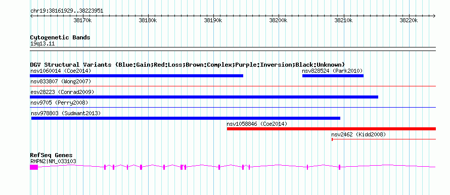Select the nsv978803 (Sudmant2013) blue bar
The width and height of the screenshot is (450, 195).
pos(186,118)
